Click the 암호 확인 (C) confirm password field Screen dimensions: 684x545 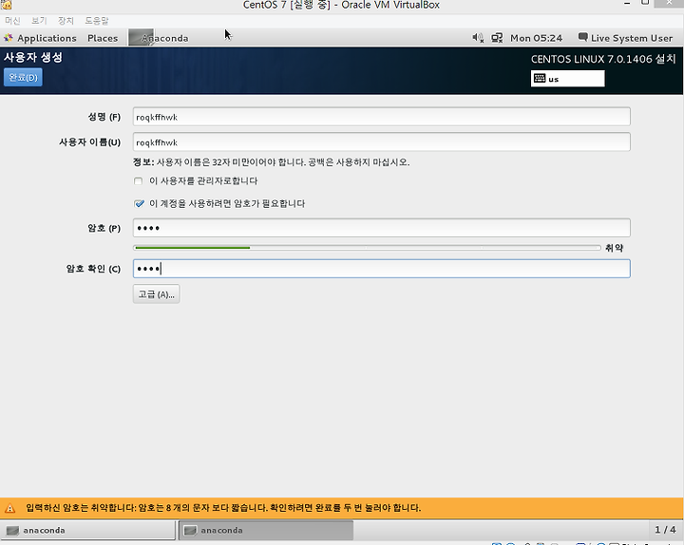point(382,269)
